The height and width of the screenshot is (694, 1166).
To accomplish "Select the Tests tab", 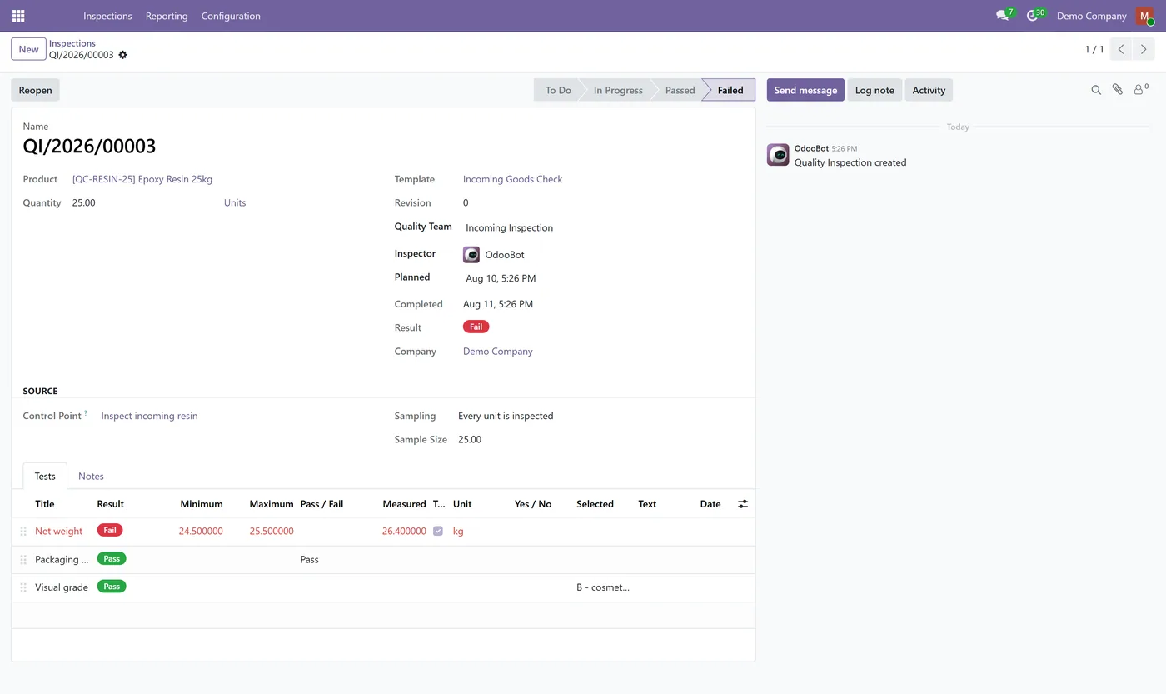I will point(45,477).
